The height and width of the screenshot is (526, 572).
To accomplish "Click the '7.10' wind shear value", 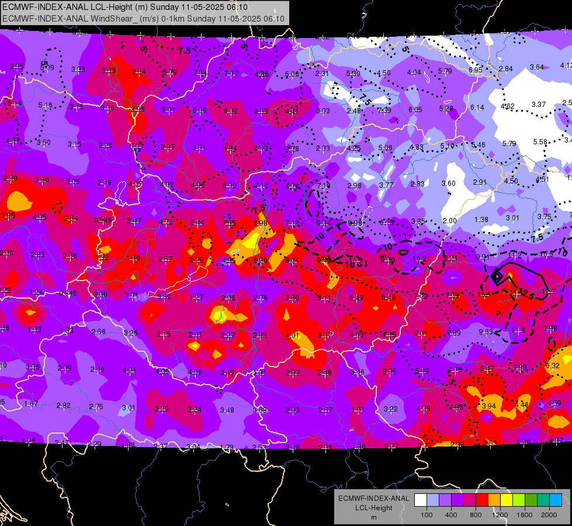I will coord(261,186).
